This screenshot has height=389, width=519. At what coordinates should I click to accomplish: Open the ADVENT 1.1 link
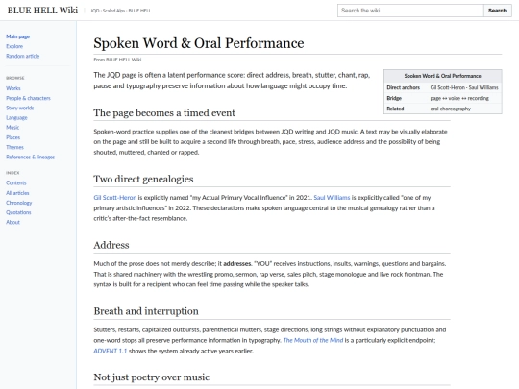[111, 351]
